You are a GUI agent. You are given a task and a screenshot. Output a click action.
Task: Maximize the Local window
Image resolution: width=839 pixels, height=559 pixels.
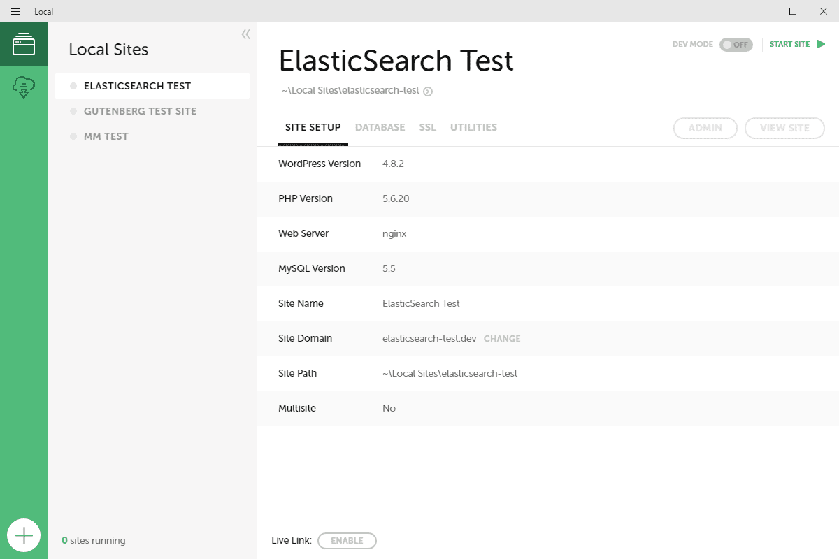click(x=792, y=11)
